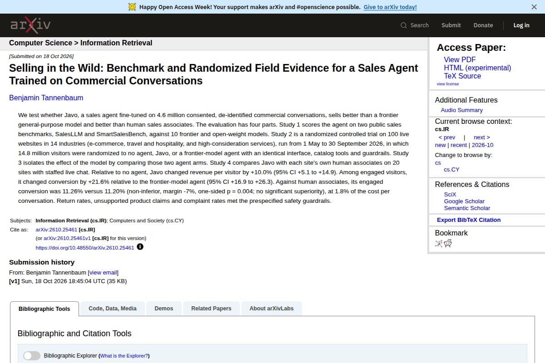Click the Log in link
Viewport: 545px width, 363px height.
point(521,25)
